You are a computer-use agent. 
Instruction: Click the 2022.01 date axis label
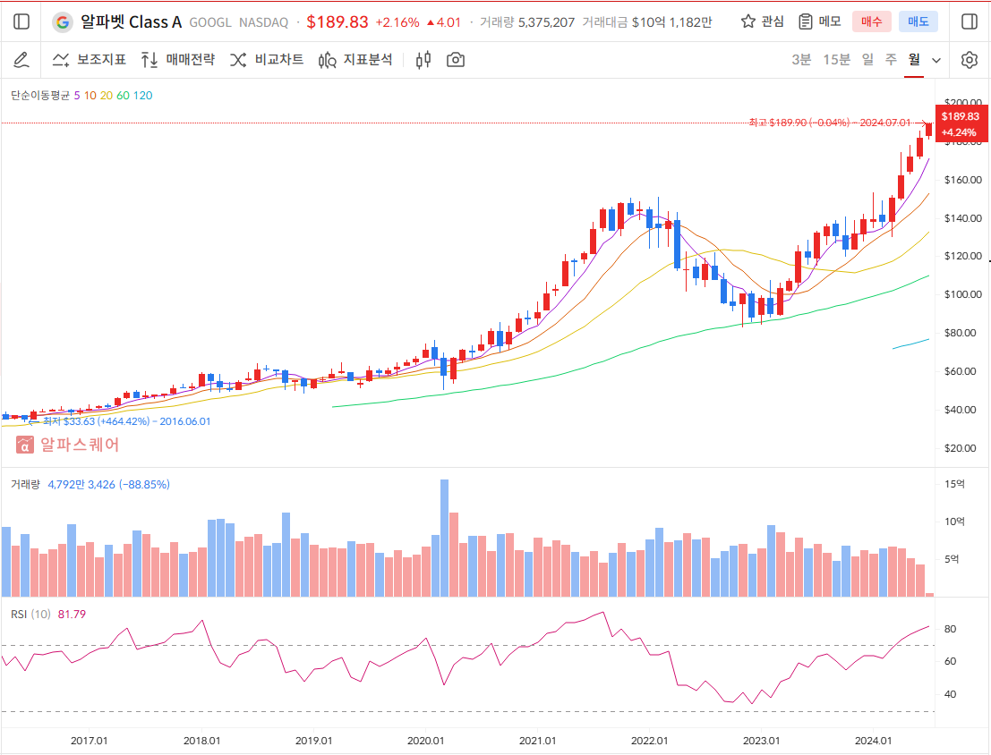(650, 741)
